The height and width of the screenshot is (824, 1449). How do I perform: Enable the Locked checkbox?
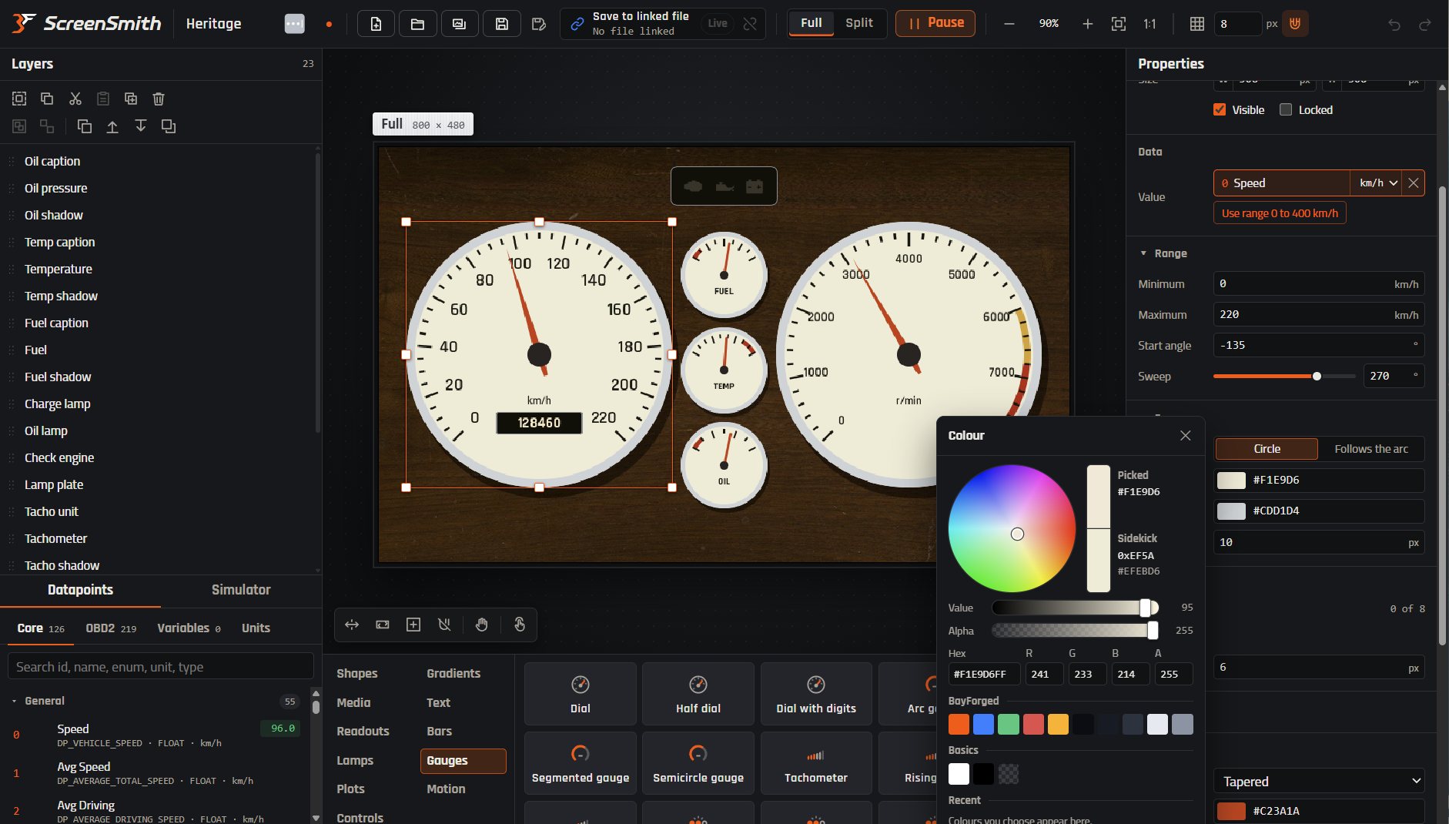tap(1285, 109)
